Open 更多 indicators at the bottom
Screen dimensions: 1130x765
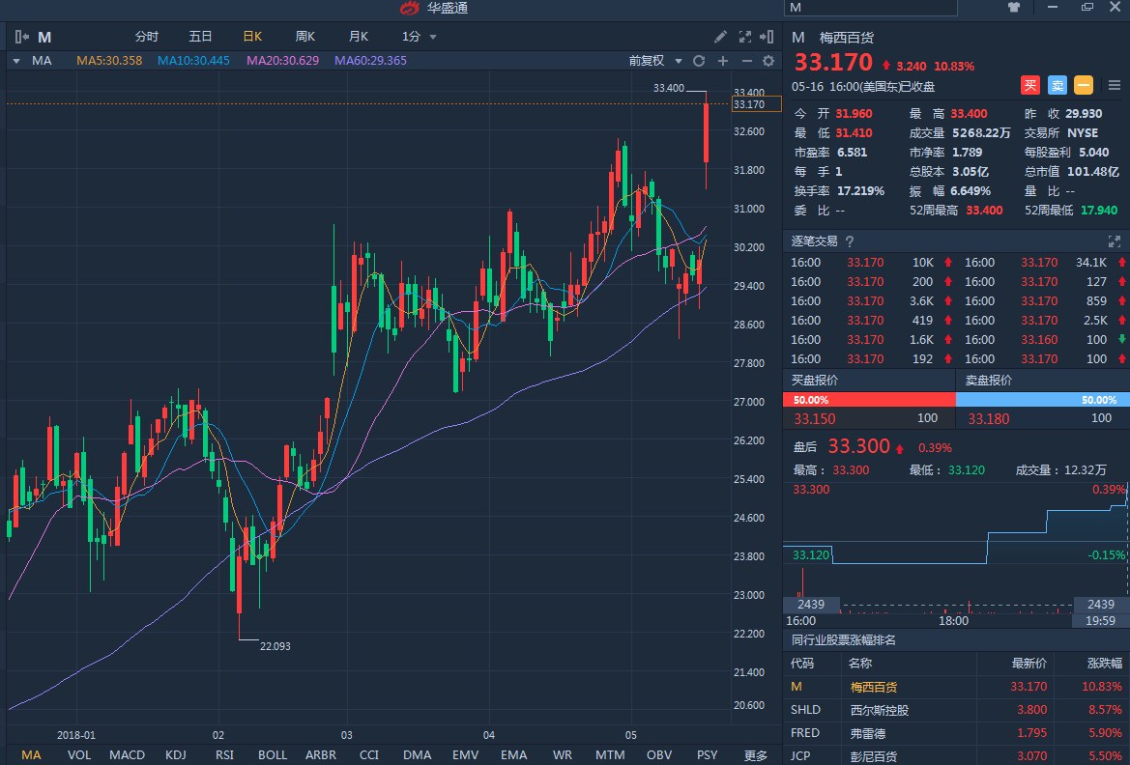pyautogui.click(x=756, y=755)
